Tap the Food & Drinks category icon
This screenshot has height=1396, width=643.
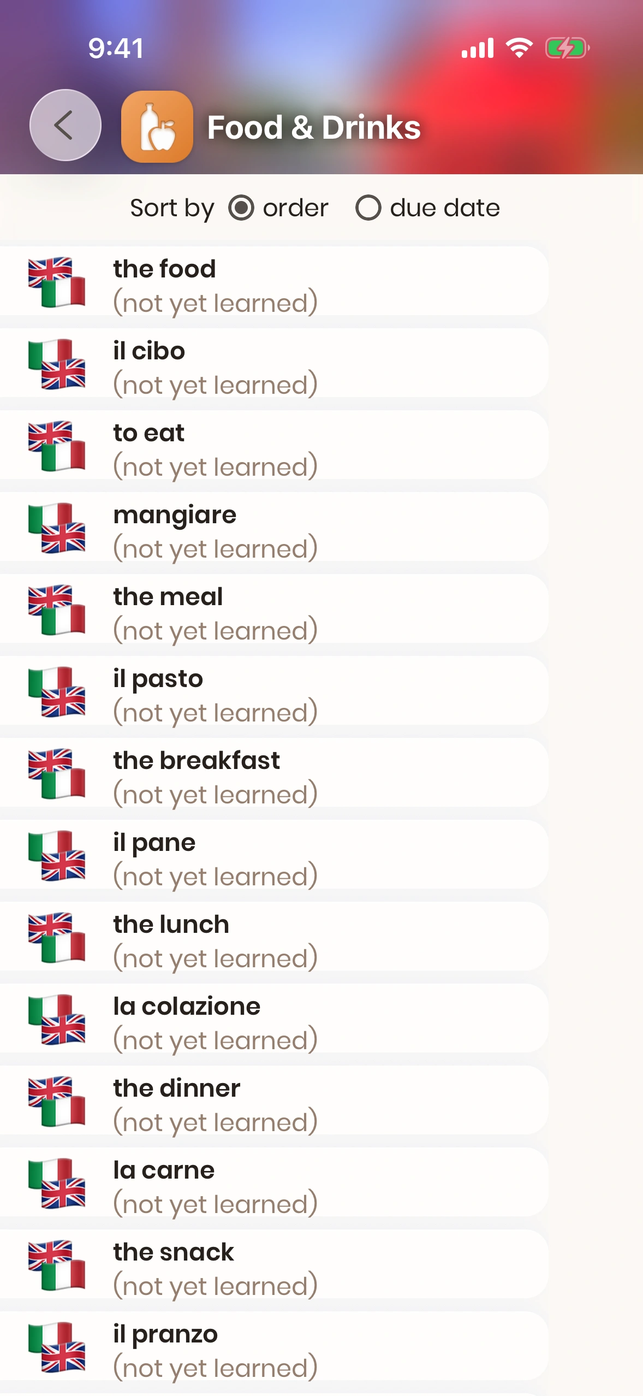click(x=157, y=127)
